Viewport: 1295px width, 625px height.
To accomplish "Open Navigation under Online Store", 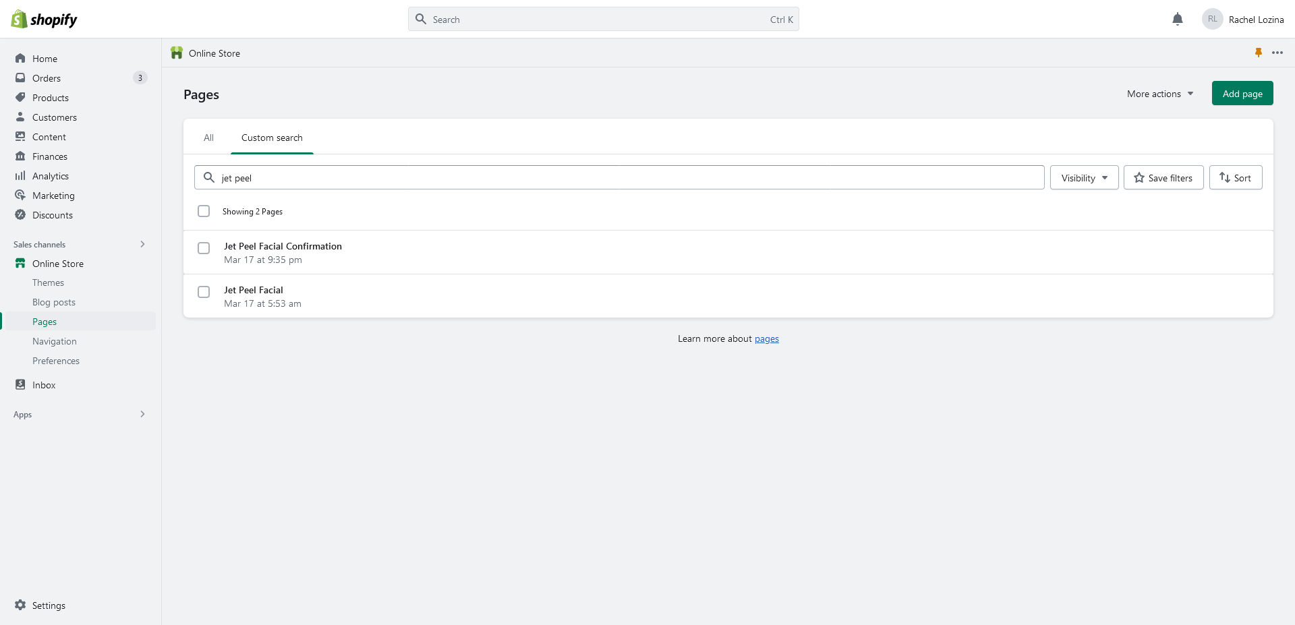I will (x=55, y=341).
